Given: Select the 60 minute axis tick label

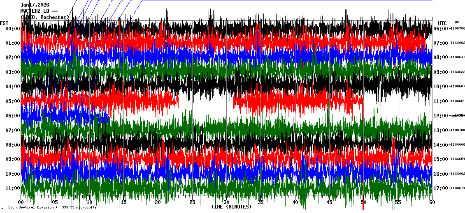Looking at the screenshot, I should (x=432, y=202).
